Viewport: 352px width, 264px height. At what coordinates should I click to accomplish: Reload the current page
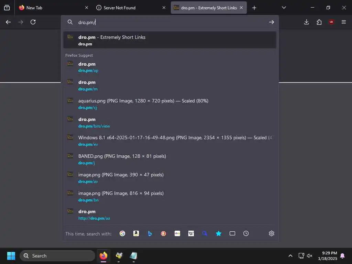tap(33, 22)
